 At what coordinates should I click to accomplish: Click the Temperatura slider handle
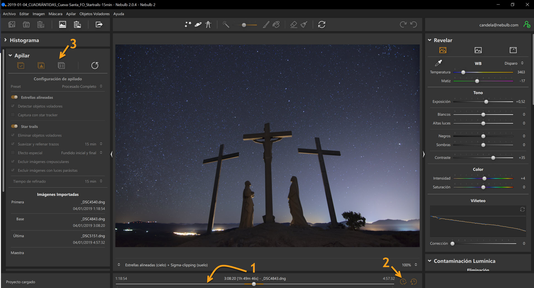[463, 72]
